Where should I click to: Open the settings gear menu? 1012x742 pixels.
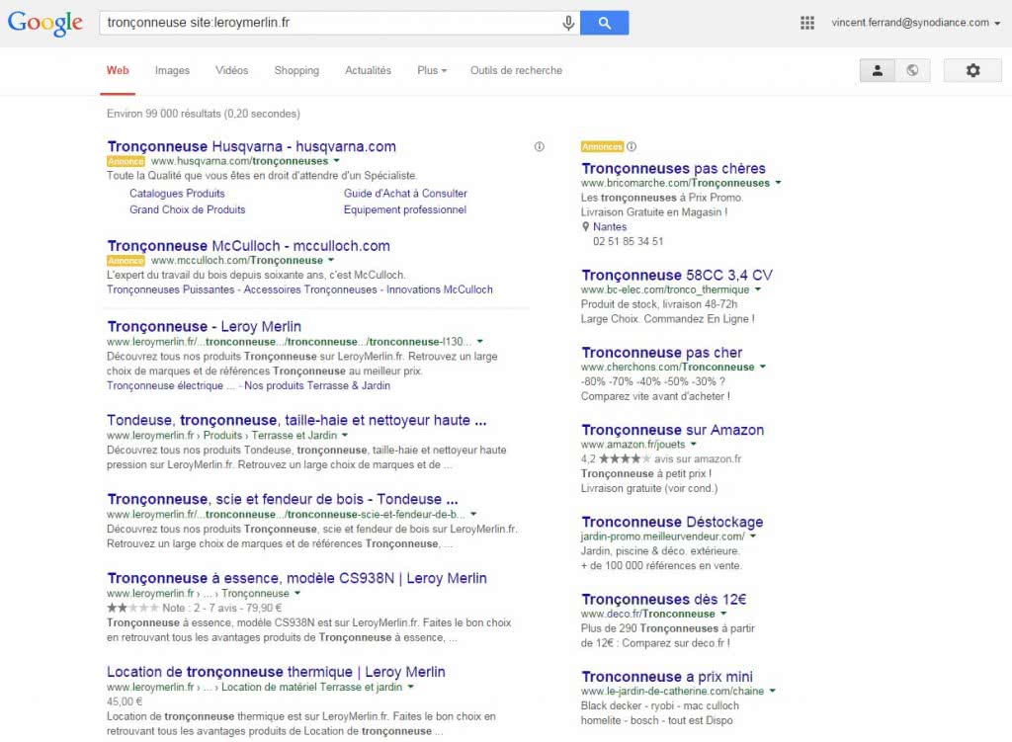[x=972, y=70]
